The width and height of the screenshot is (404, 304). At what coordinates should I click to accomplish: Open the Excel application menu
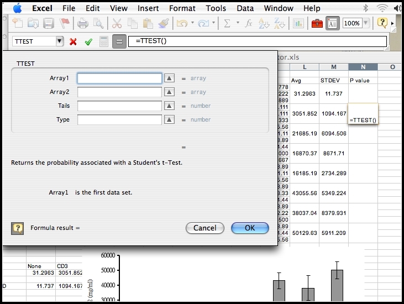tap(42, 8)
